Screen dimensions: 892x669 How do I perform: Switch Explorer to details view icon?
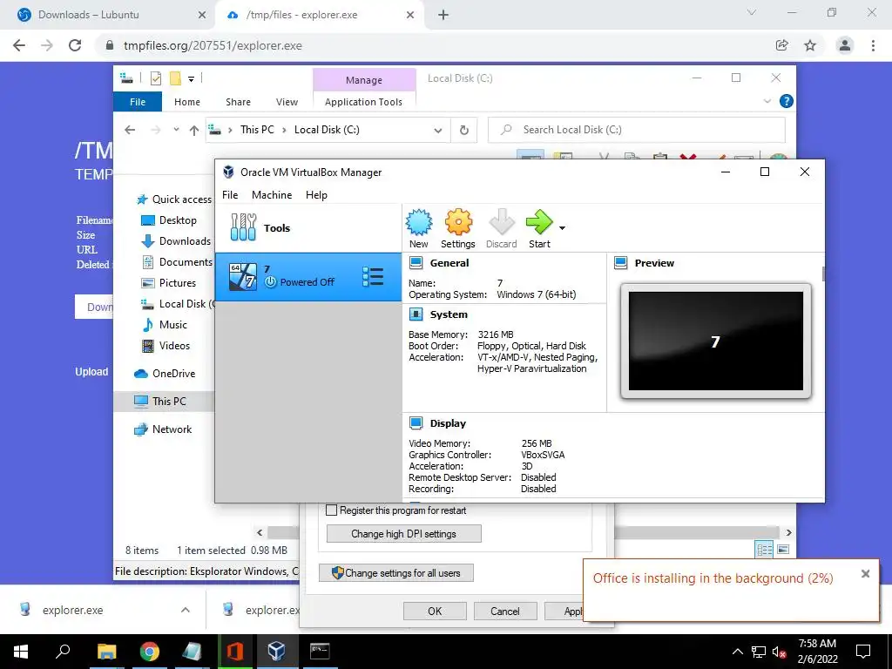coord(764,549)
